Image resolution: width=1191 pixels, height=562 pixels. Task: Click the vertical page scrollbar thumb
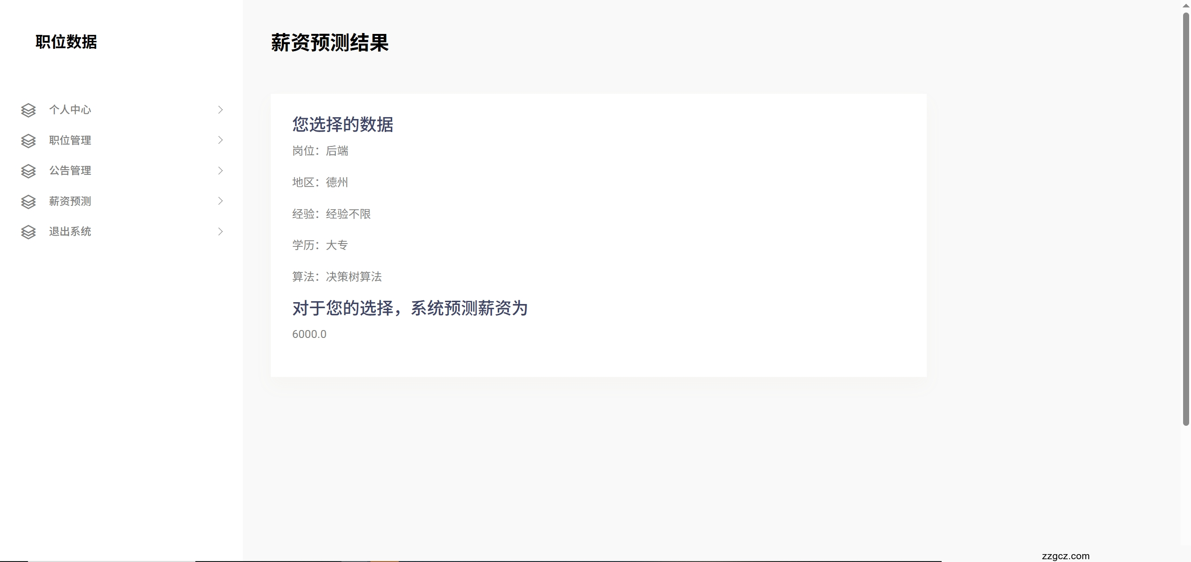click(1186, 218)
